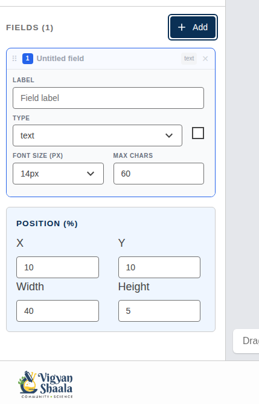Viewport: 259px width, 404px height.
Task: Click the Fields (1) section heading
Action: [30, 28]
